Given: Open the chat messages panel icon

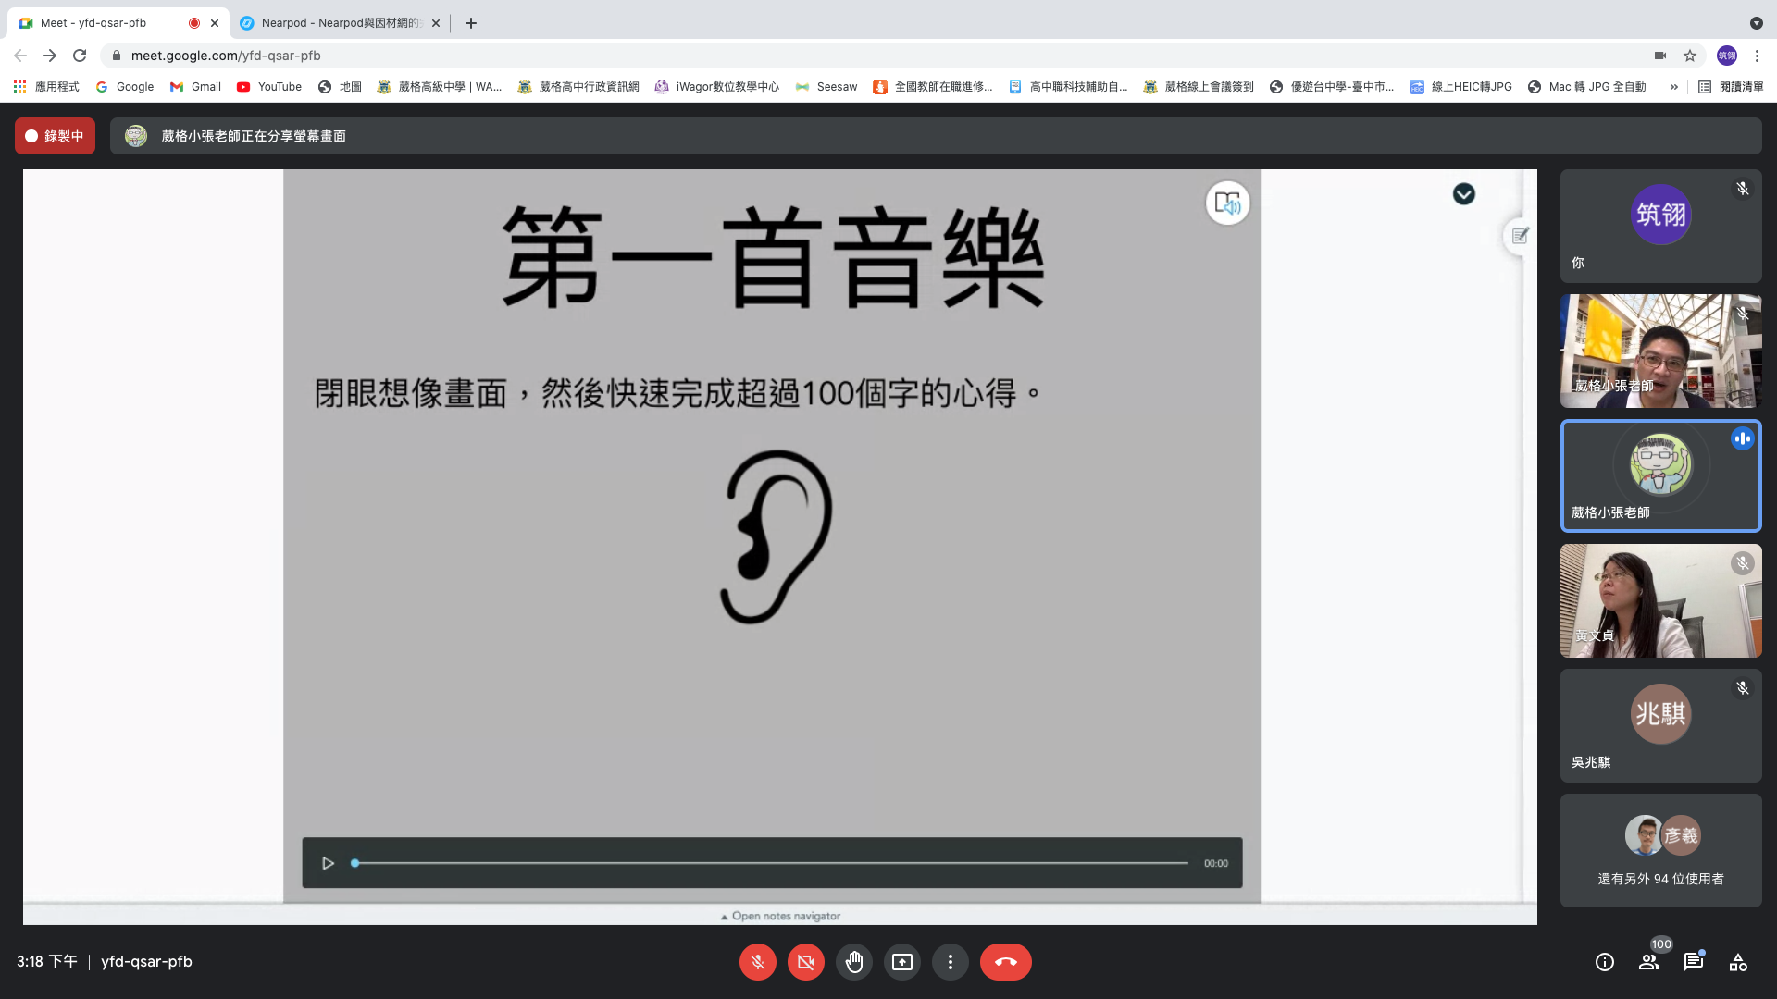Looking at the screenshot, I should point(1694,962).
